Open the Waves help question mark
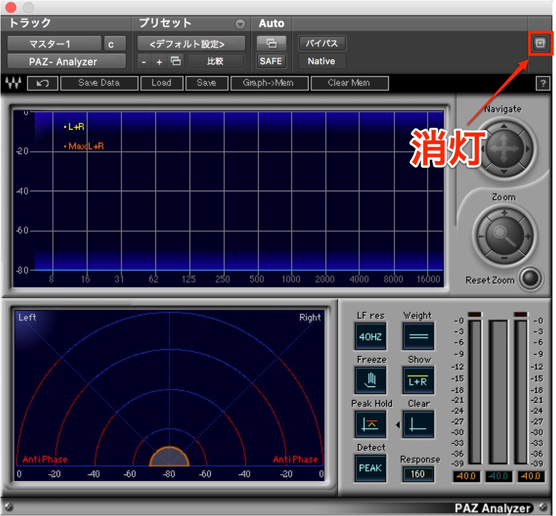The width and height of the screenshot is (556, 516). click(543, 84)
